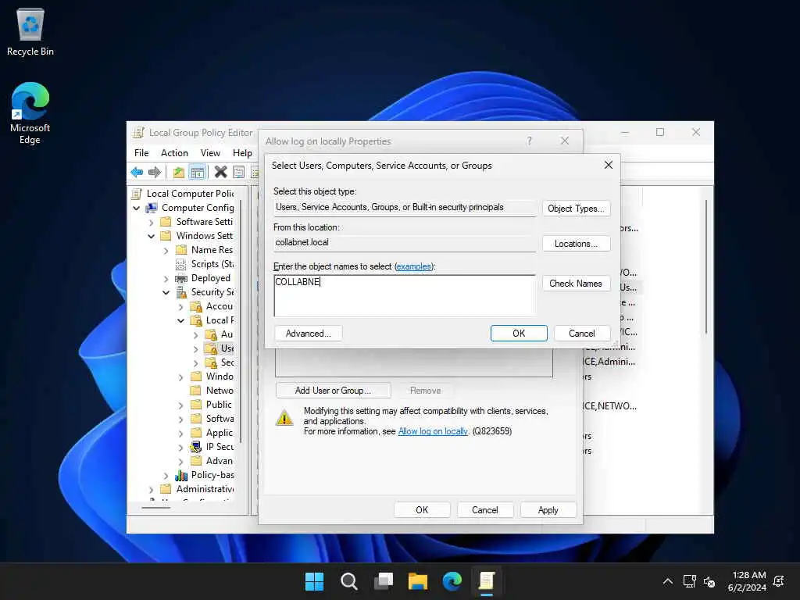The image size is (800, 600).
Task: Close the Select Users dialog with X
Action: point(608,165)
